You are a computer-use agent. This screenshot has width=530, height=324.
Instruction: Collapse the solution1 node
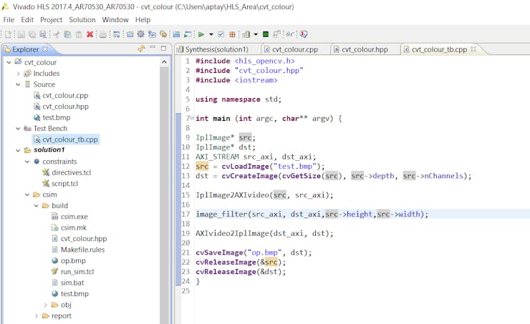point(18,150)
